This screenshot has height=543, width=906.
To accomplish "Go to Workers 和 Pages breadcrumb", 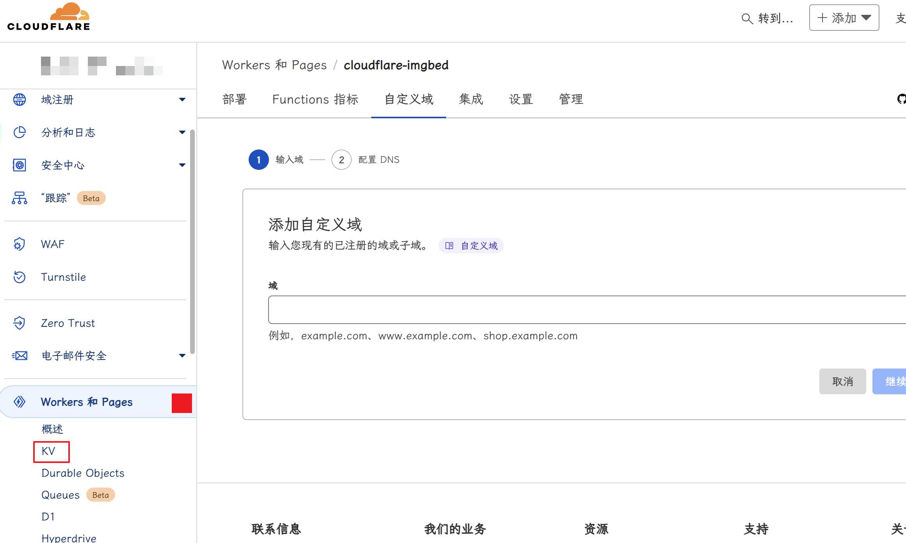I will point(274,65).
